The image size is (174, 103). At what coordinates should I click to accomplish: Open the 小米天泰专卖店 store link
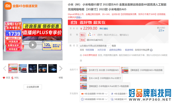click(90, 55)
